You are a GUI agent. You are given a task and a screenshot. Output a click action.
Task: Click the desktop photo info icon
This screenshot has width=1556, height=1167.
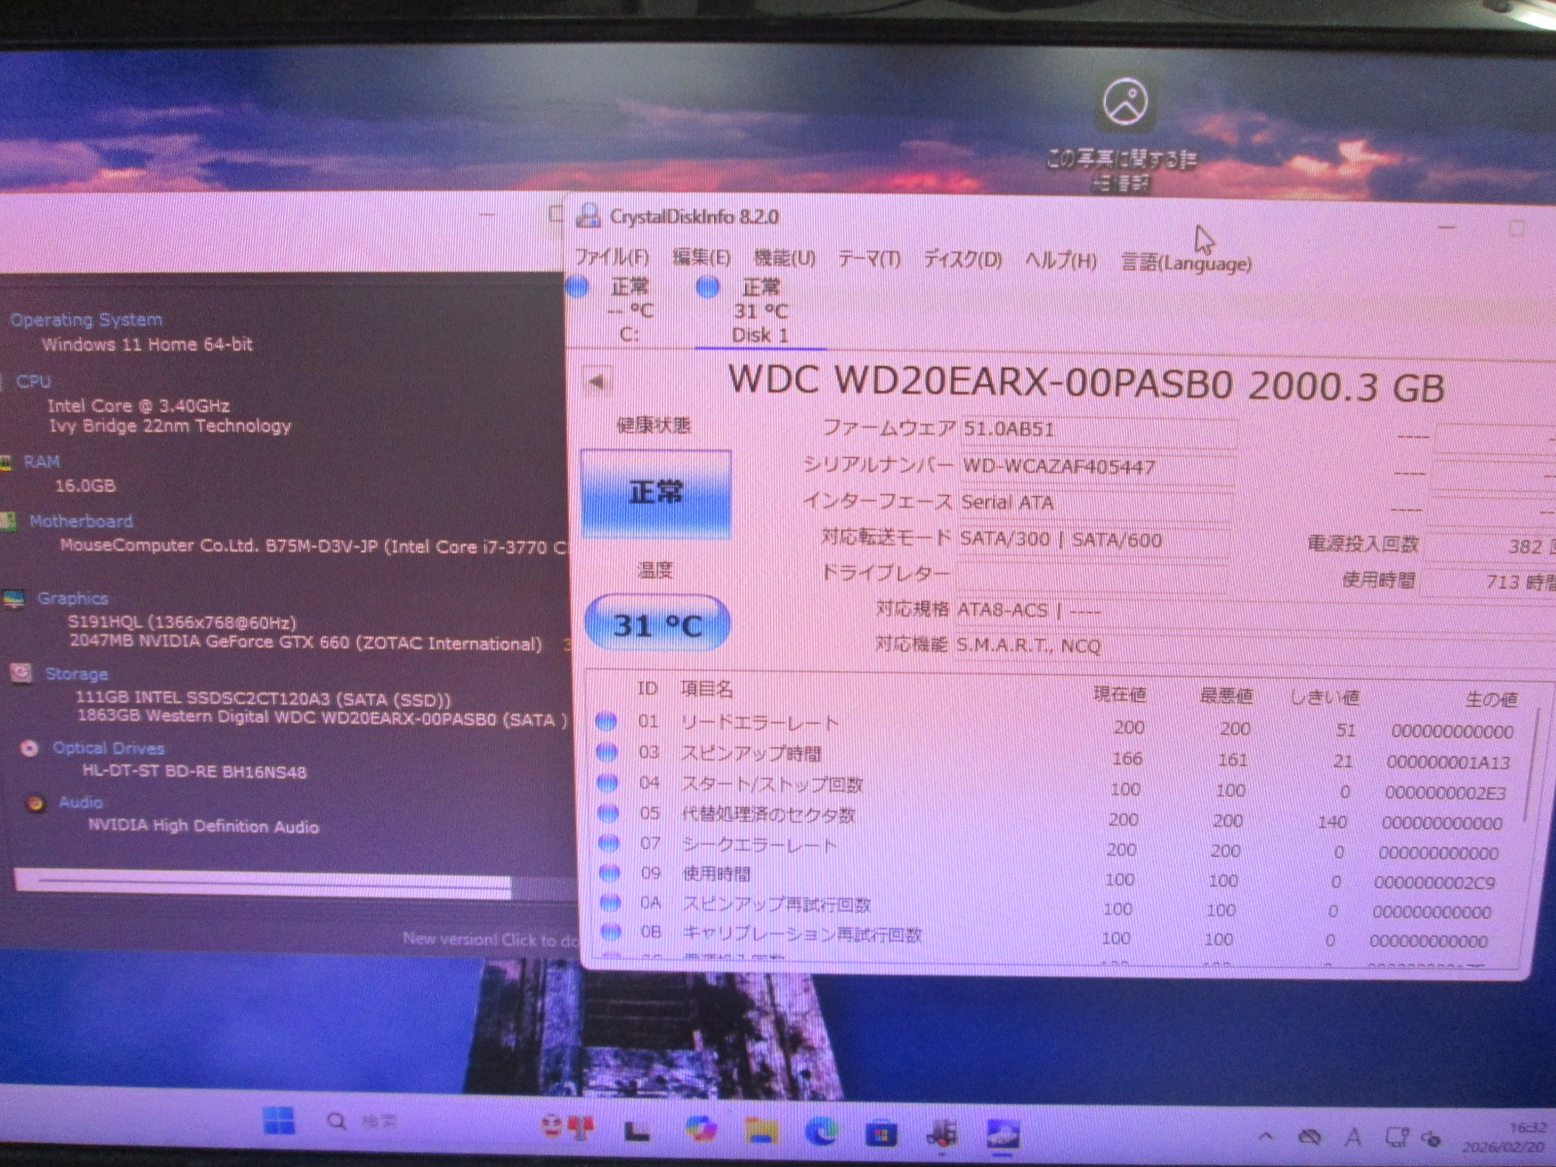coord(1125,102)
